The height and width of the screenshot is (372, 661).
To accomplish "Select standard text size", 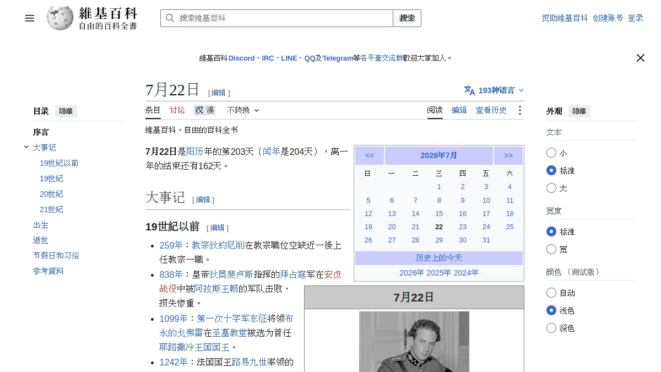I will (551, 170).
